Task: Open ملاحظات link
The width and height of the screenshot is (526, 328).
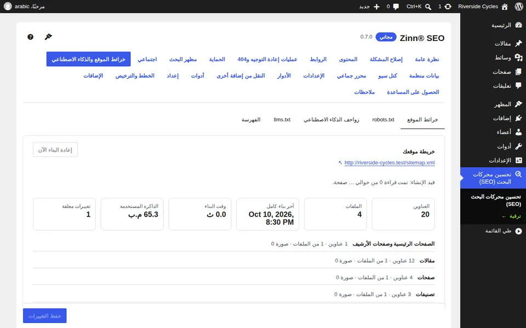Action: pos(364,92)
